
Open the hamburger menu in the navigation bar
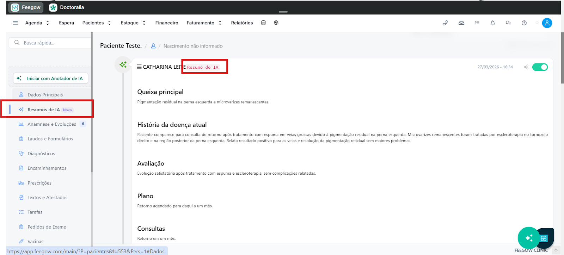click(15, 23)
